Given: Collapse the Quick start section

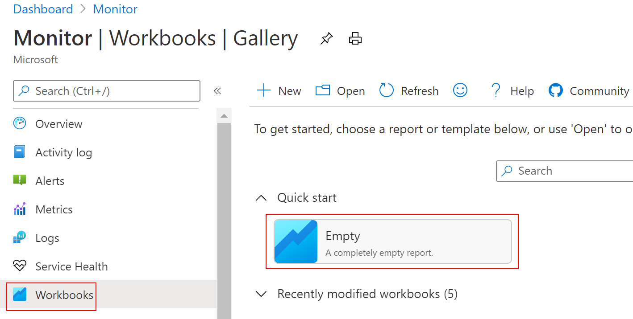Looking at the screenshot, I should tap(261, 198).
